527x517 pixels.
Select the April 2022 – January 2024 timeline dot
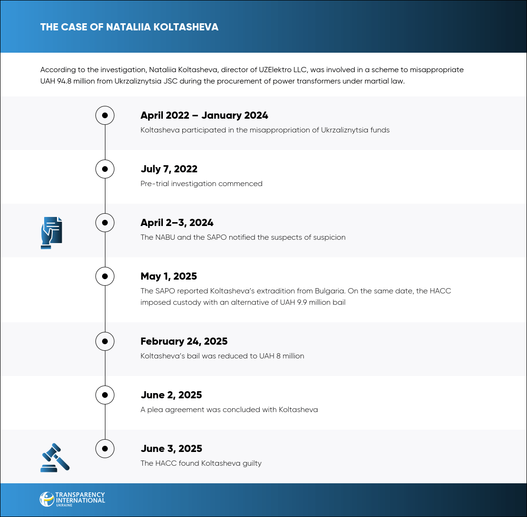click(x=105, y=115)
